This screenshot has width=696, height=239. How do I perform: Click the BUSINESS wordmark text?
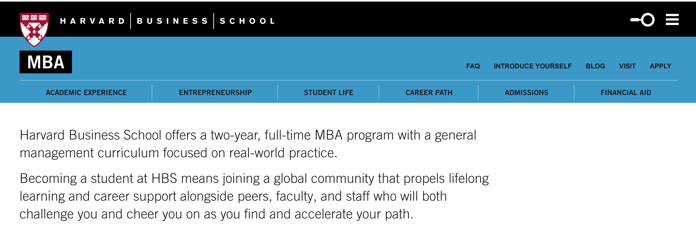(172, 21)
